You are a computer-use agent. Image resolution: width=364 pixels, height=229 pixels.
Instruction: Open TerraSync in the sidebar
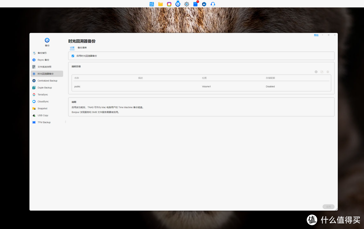pos(43,94)
